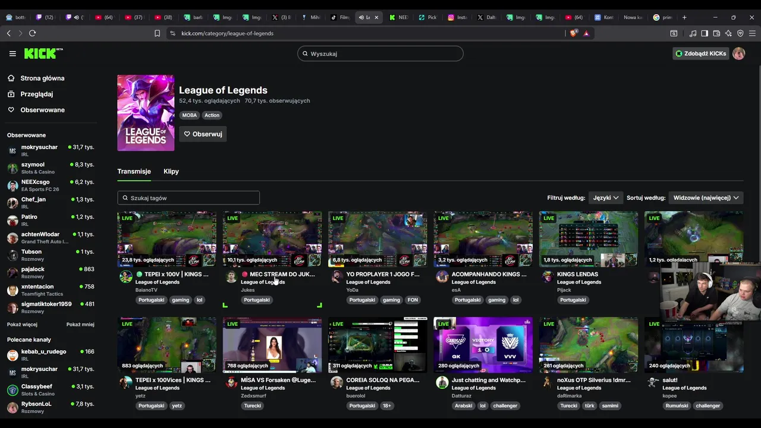Click the esA channel avatar
The height and width of the screenshot is (428, 761).
click(442, 276)
